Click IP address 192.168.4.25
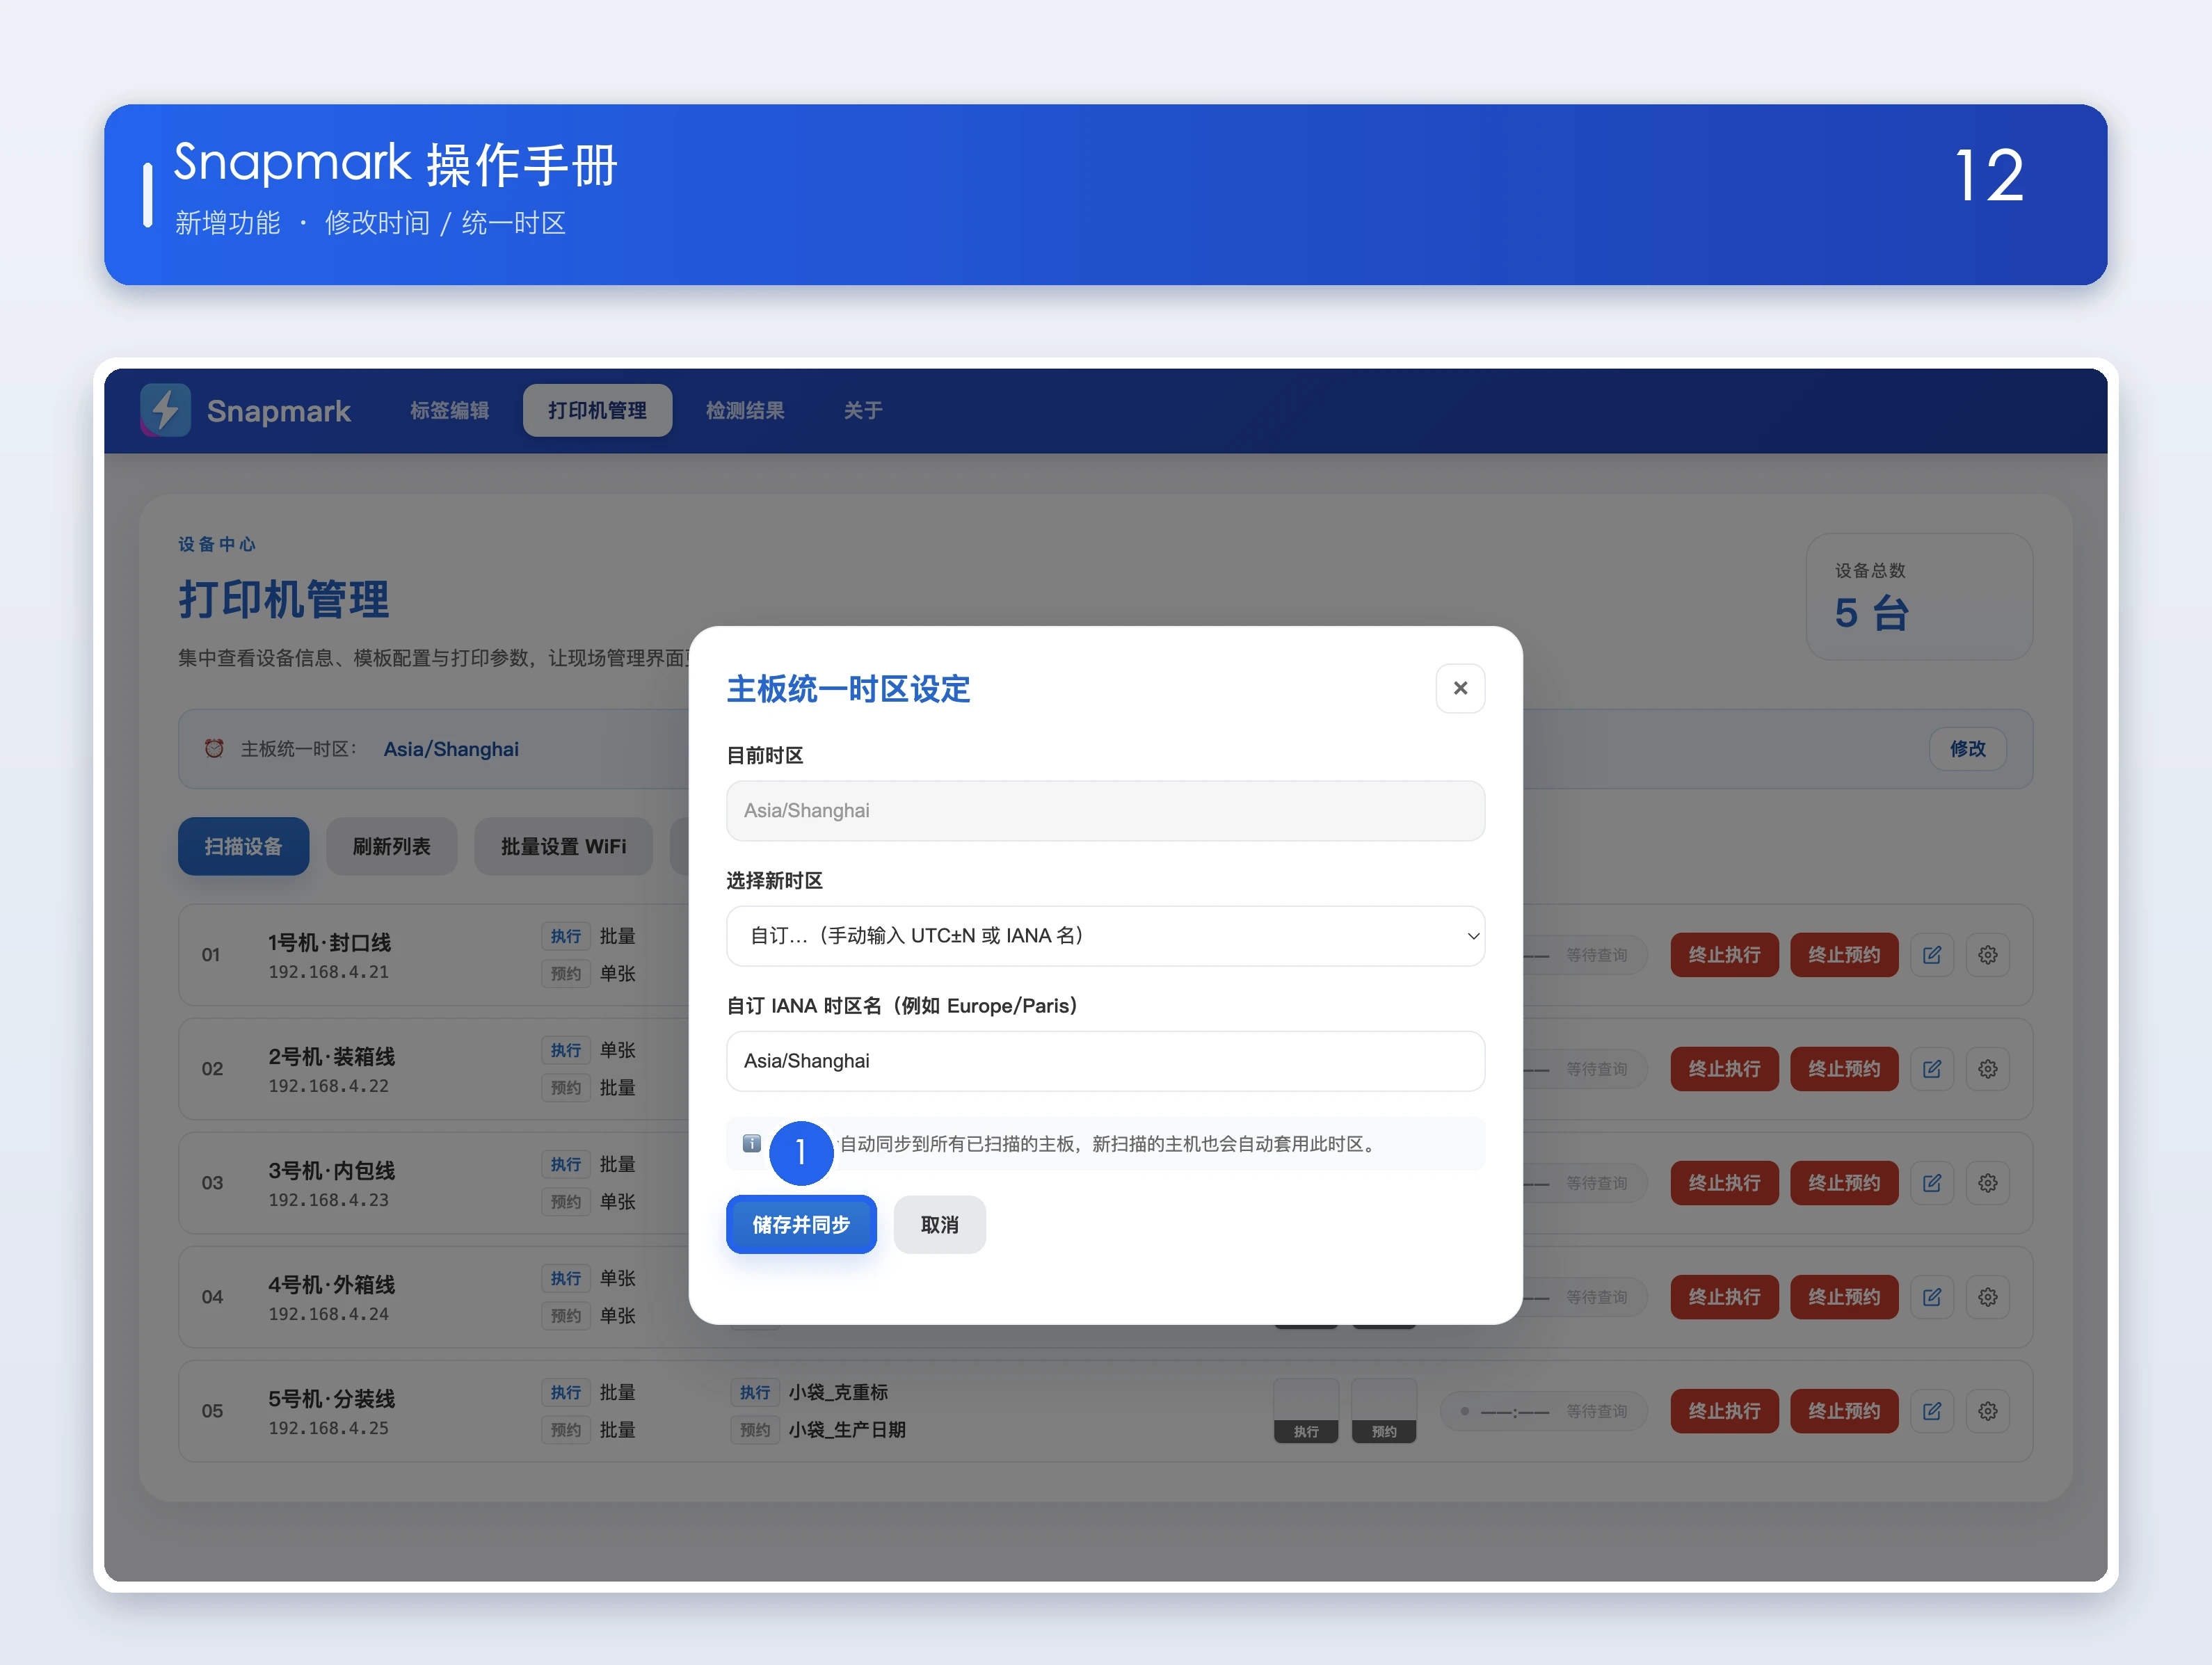This screenshot has width=2212, height=1665. pos(328,1428)
